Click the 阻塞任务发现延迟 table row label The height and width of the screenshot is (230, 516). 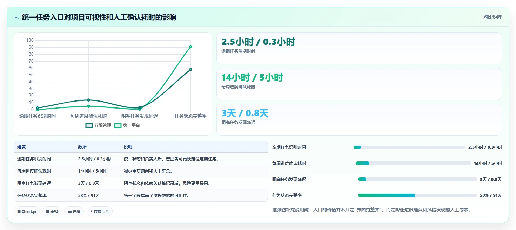click(x=34, y=183)
